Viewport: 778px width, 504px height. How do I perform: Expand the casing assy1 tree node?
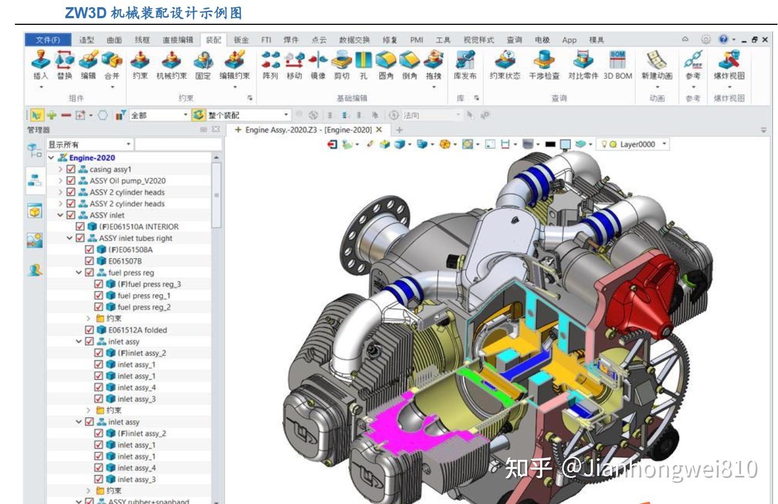pyautogui.click(x=61, y=169)
